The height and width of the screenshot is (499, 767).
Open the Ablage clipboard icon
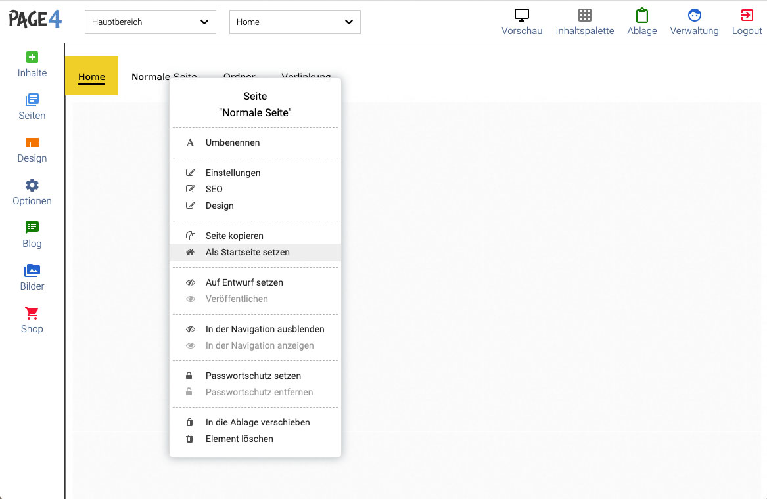pos(641,15)
